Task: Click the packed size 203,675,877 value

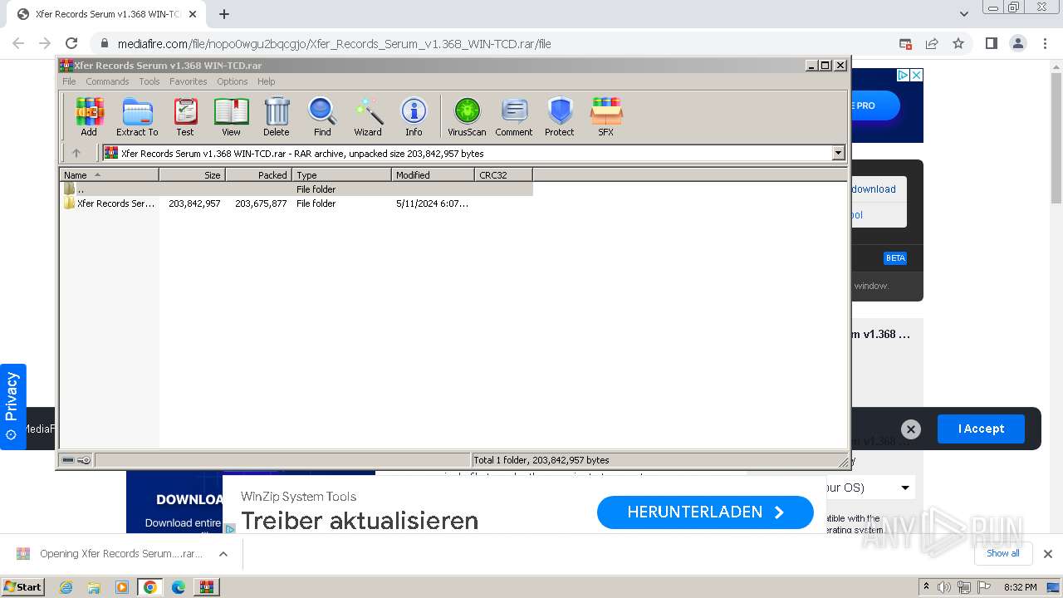Action: pos(261,203)
